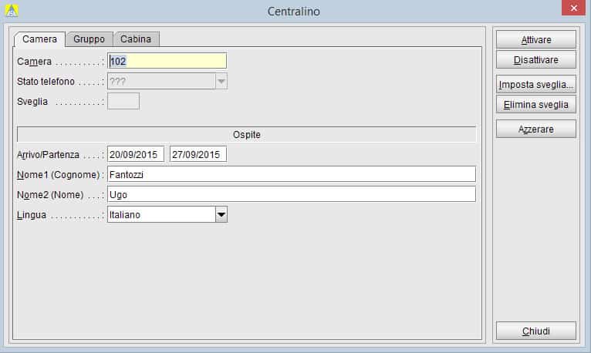Hit the Azzerare button
The image size is (591, 353).
(535, 129)
